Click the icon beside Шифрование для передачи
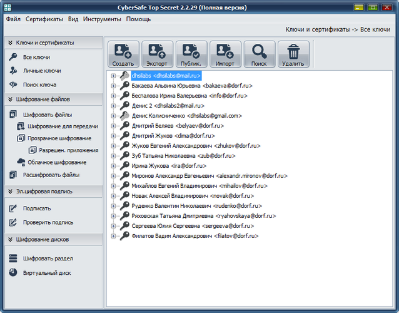 21,126
